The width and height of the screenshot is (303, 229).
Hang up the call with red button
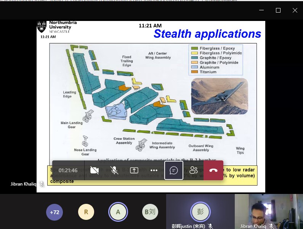coord(213,170)
